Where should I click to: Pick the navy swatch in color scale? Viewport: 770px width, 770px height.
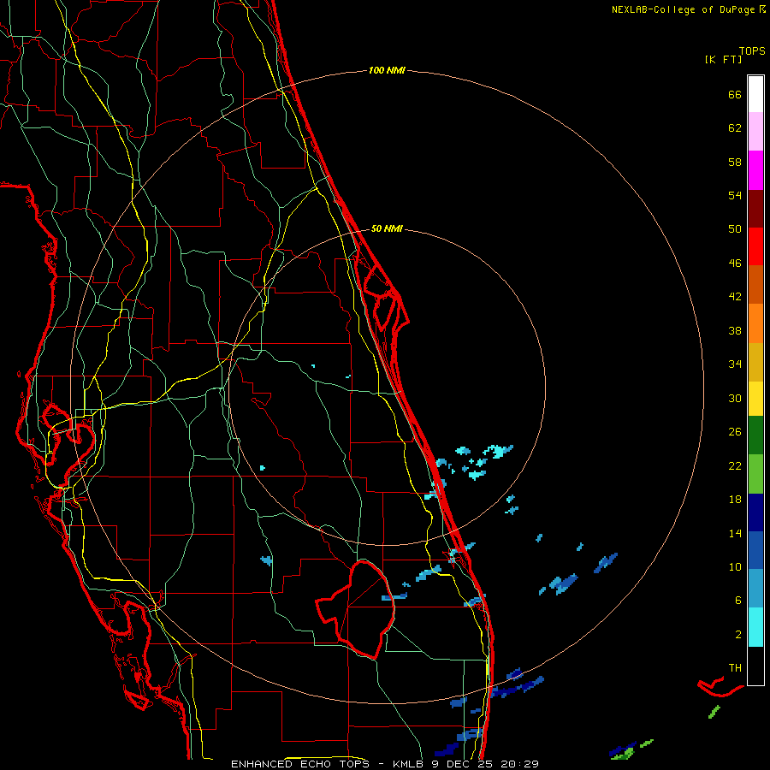[x=755, y=512]
